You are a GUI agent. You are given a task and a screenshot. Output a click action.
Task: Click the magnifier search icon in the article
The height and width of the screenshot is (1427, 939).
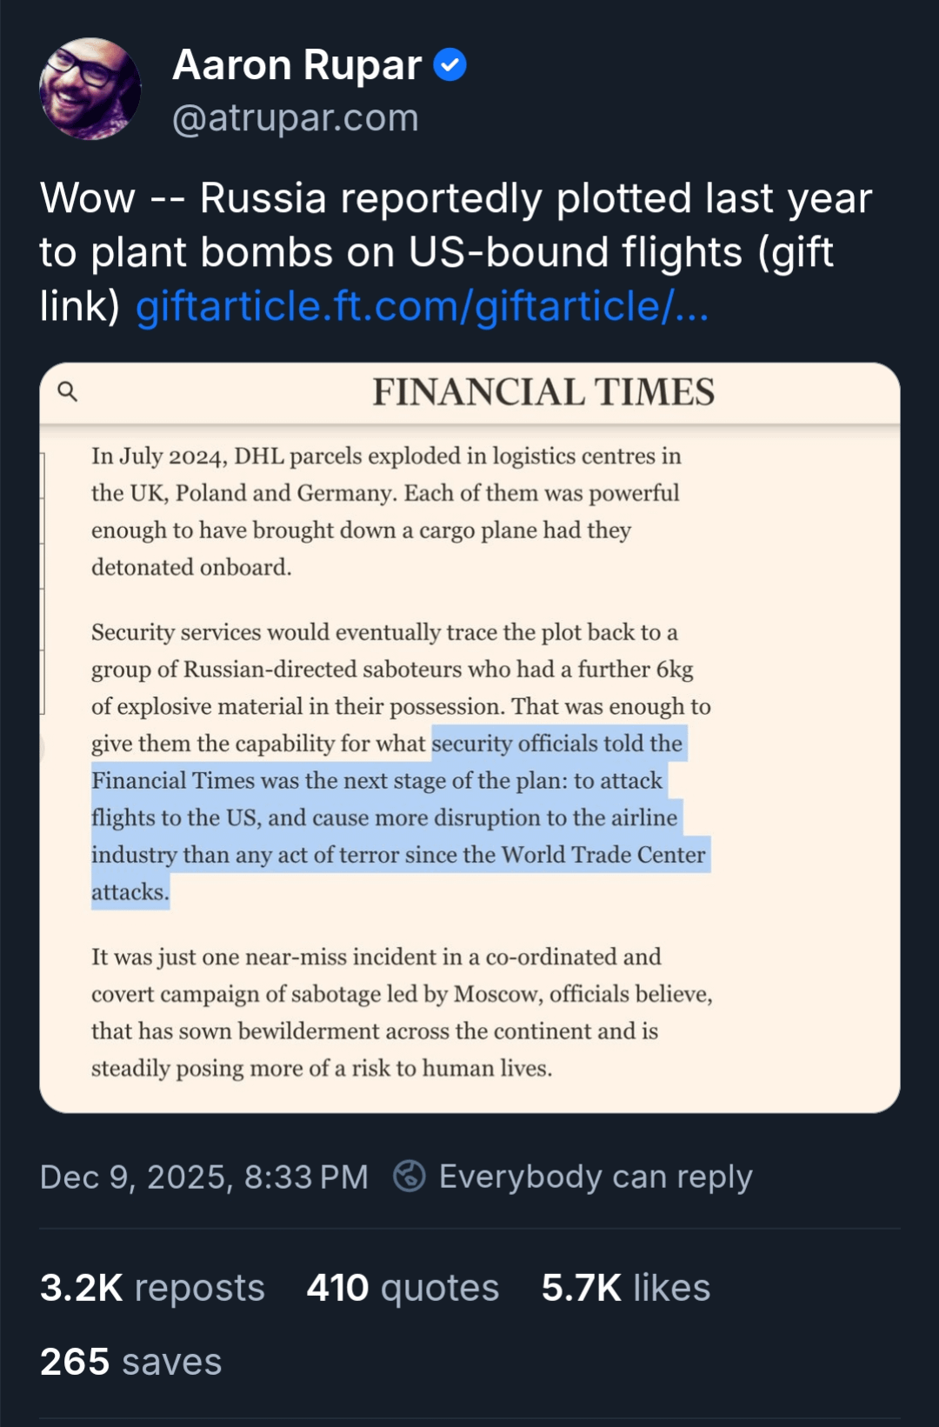click(x=67, y=392)
